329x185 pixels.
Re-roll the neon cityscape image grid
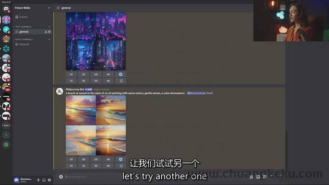[x=120, y=74]
